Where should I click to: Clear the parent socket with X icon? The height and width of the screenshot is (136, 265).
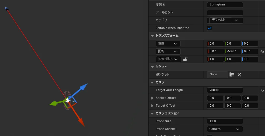[239, 75]
